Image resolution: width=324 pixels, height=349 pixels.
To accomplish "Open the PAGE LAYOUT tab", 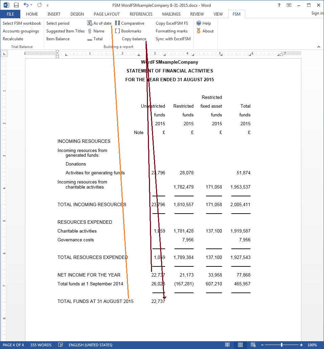I will click(107, 14).
